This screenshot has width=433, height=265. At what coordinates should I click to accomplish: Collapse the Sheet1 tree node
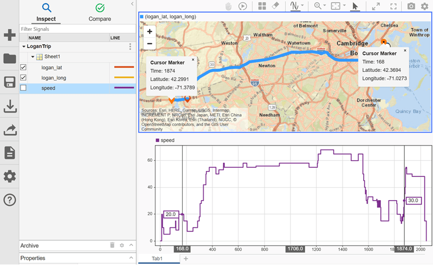(33, 57)
